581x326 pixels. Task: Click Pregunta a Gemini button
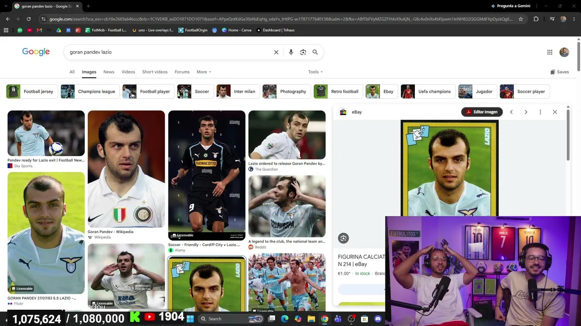click(x=510, y=6)
